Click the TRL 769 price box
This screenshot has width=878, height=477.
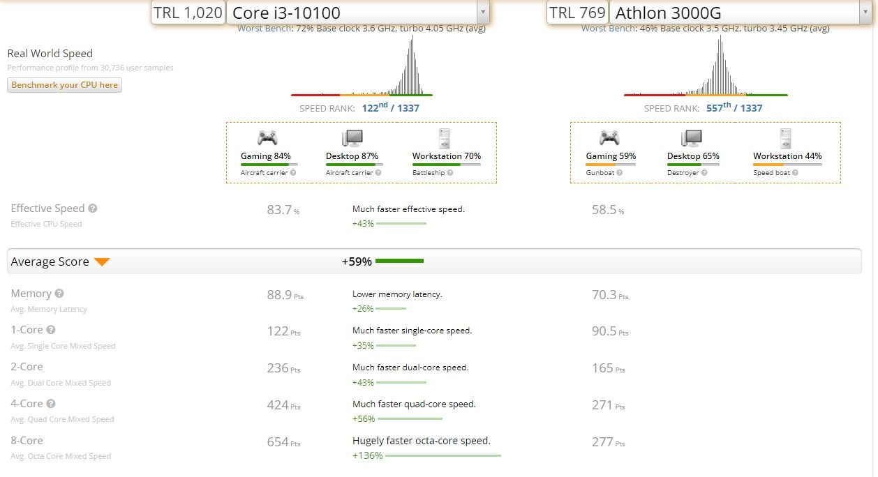576,12
